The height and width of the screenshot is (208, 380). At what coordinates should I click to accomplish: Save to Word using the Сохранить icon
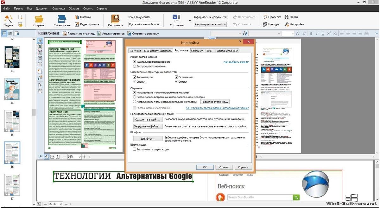177,18
